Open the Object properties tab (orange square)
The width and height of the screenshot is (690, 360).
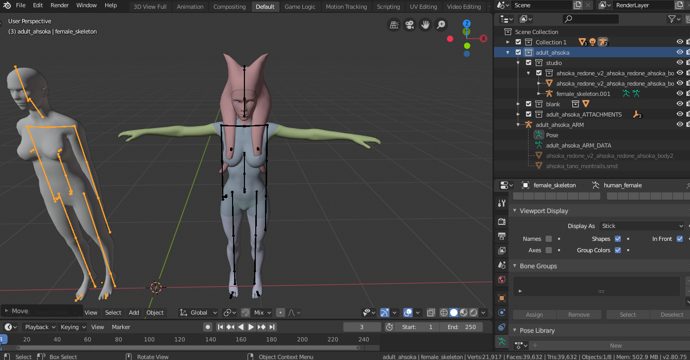501,298
